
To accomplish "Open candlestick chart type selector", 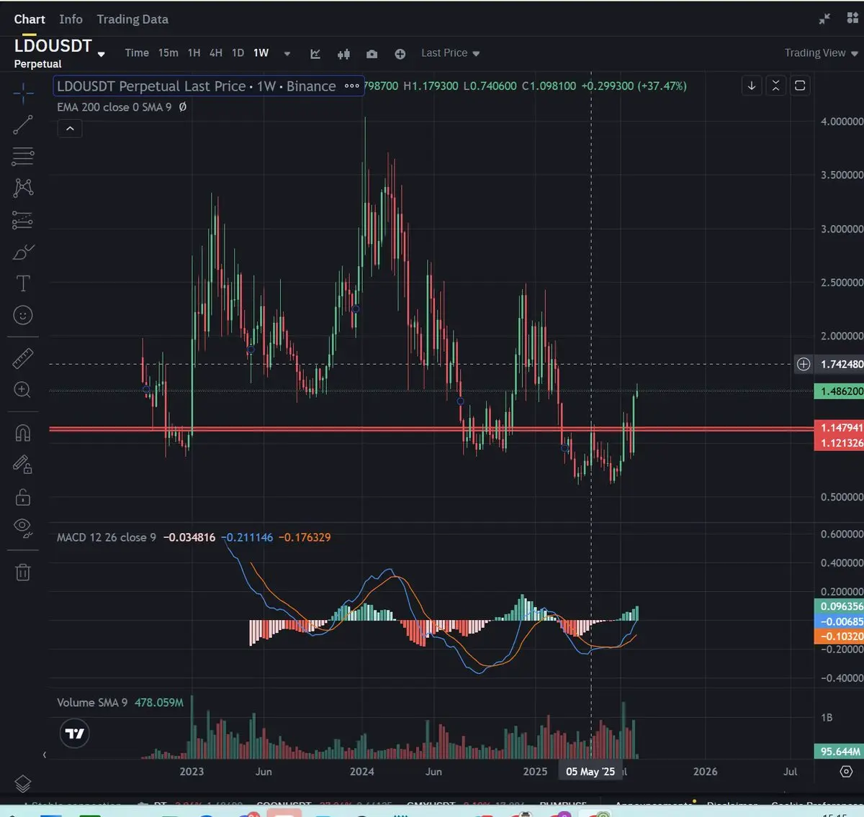I will click(x=343, y=53).
